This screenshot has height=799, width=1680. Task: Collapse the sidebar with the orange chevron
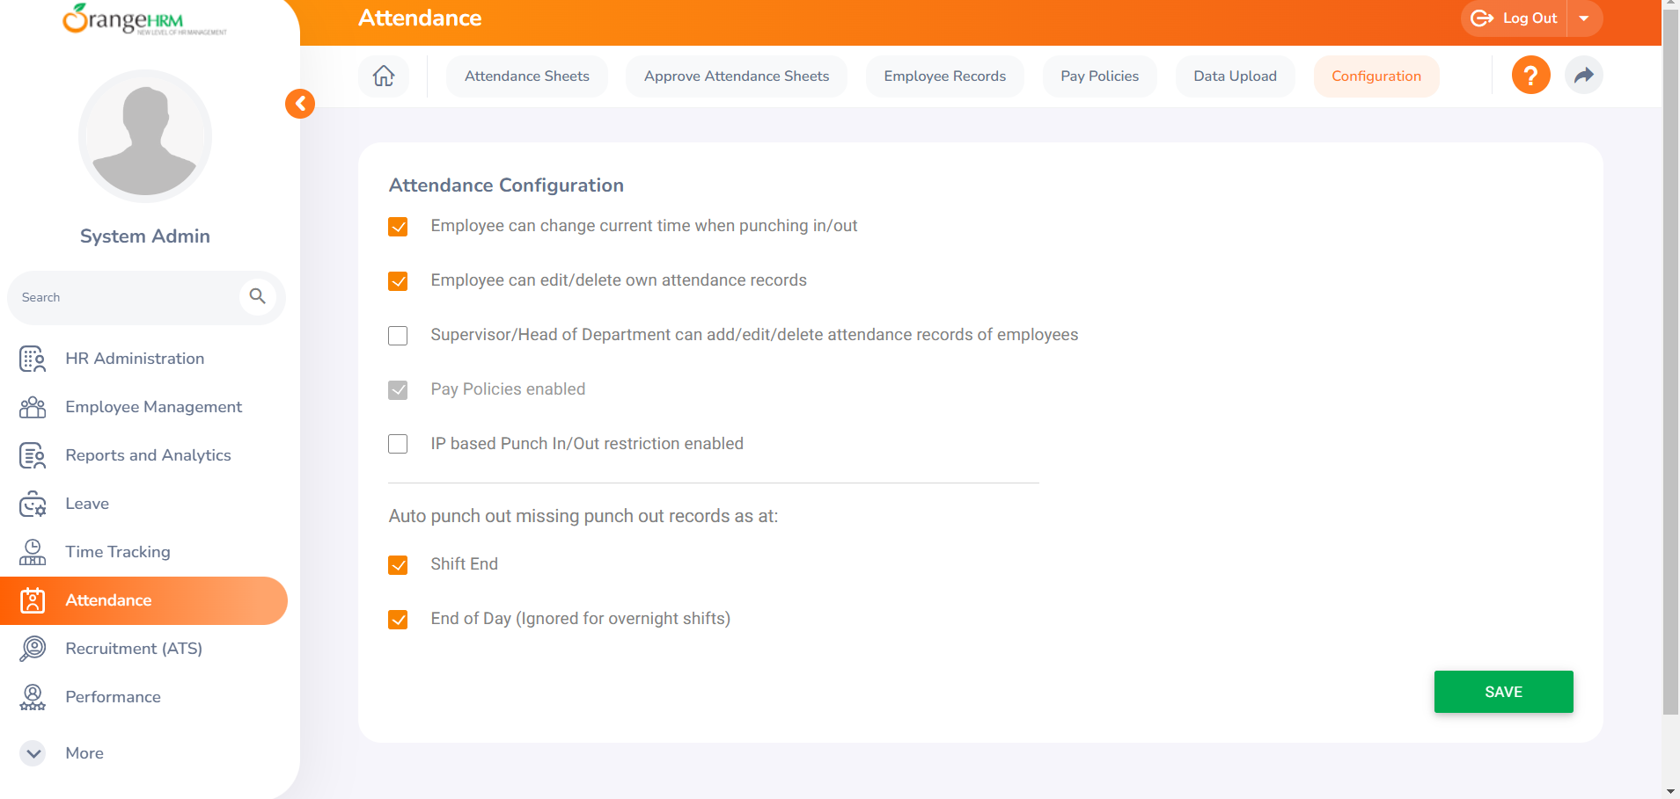300,104
